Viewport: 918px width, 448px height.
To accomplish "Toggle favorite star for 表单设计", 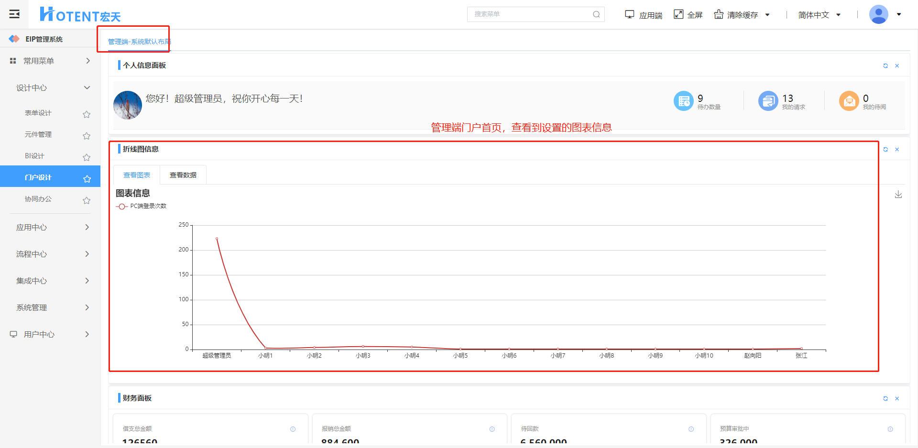I will (87, 114).
